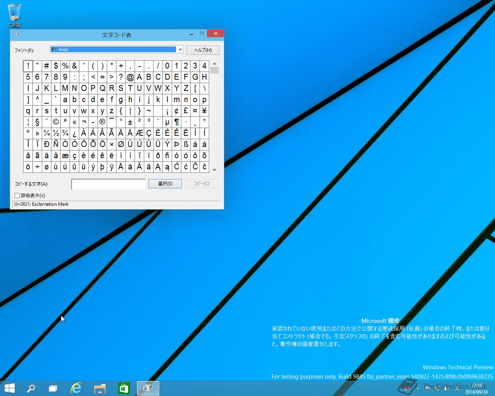Click the volume speaker tray icon
Image resolution: width=495 pixels, height=396 pixels.
(447, 389)
